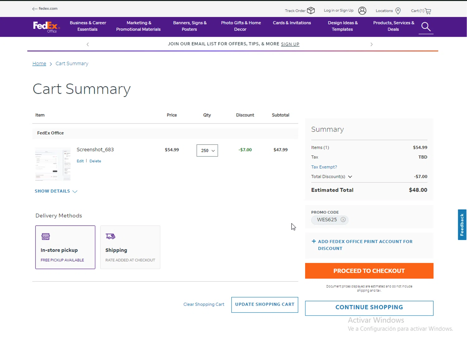Expand SHOW DETAILS for the item

pos(56,191)
